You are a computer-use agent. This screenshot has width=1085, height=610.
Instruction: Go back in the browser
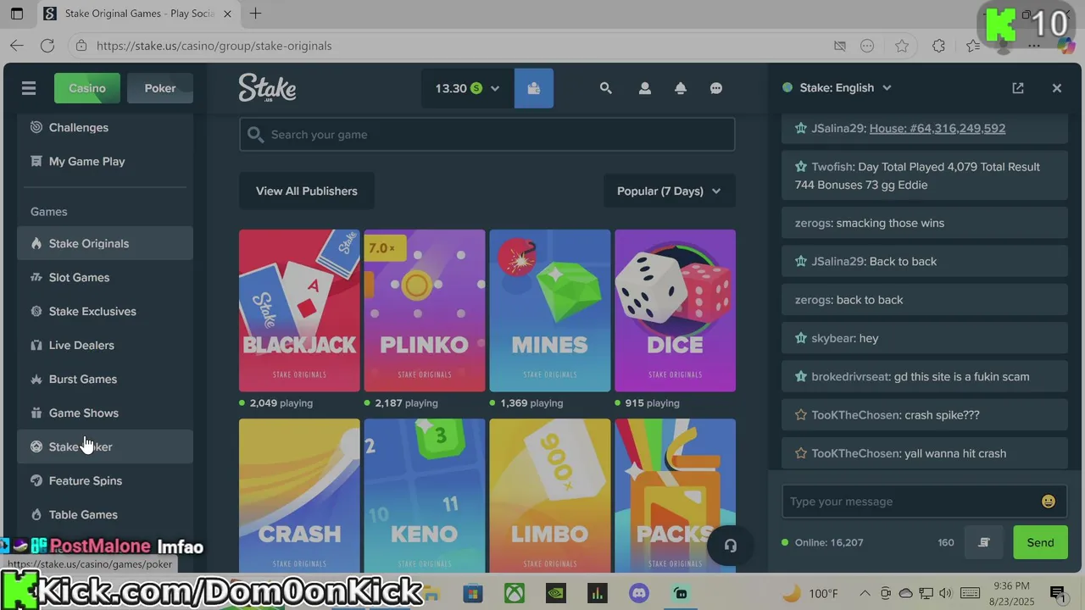[17, 46]
